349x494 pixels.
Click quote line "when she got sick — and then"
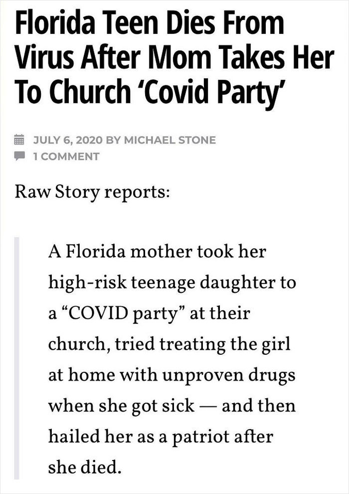point(172,405)
